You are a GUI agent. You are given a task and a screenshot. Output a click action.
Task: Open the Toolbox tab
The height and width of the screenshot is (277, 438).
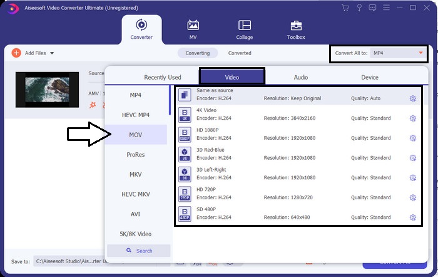[x=296, y=29]
